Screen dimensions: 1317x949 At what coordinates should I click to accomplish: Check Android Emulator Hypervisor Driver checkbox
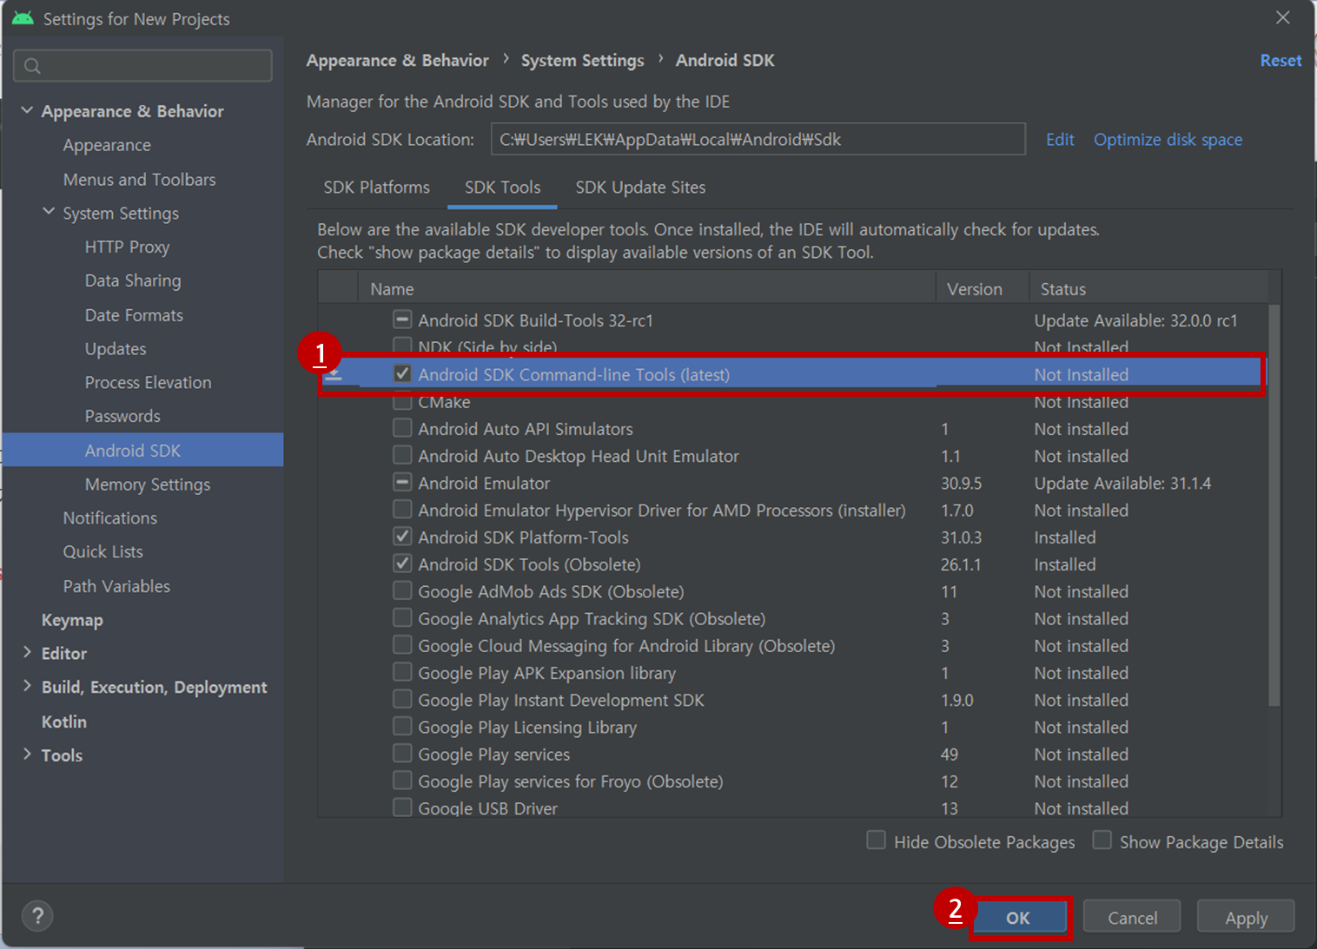tap(402, 509)
